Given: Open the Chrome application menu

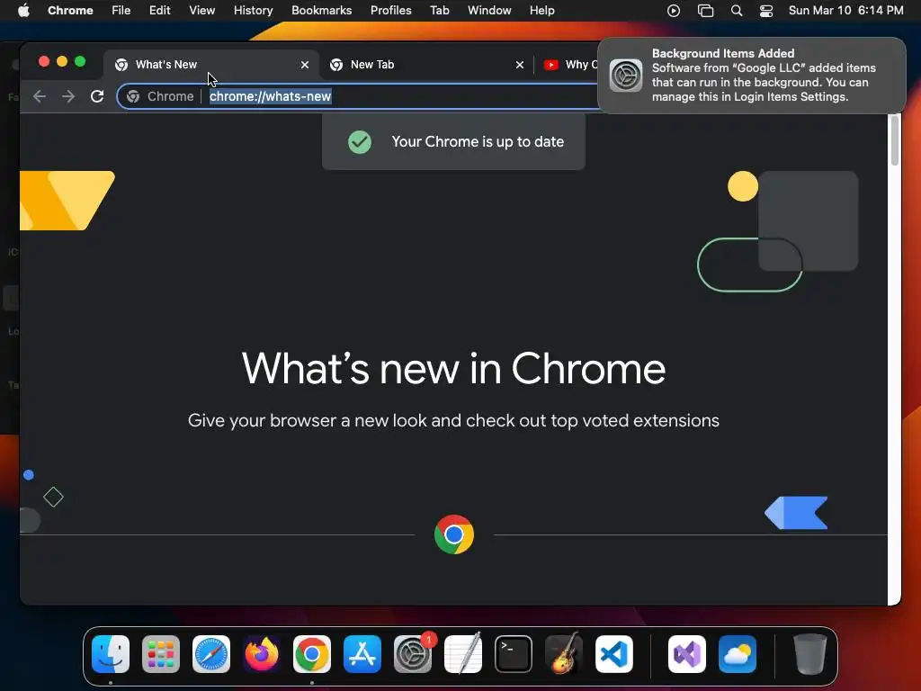Looking at the screenshot, I should pos(70,11).
